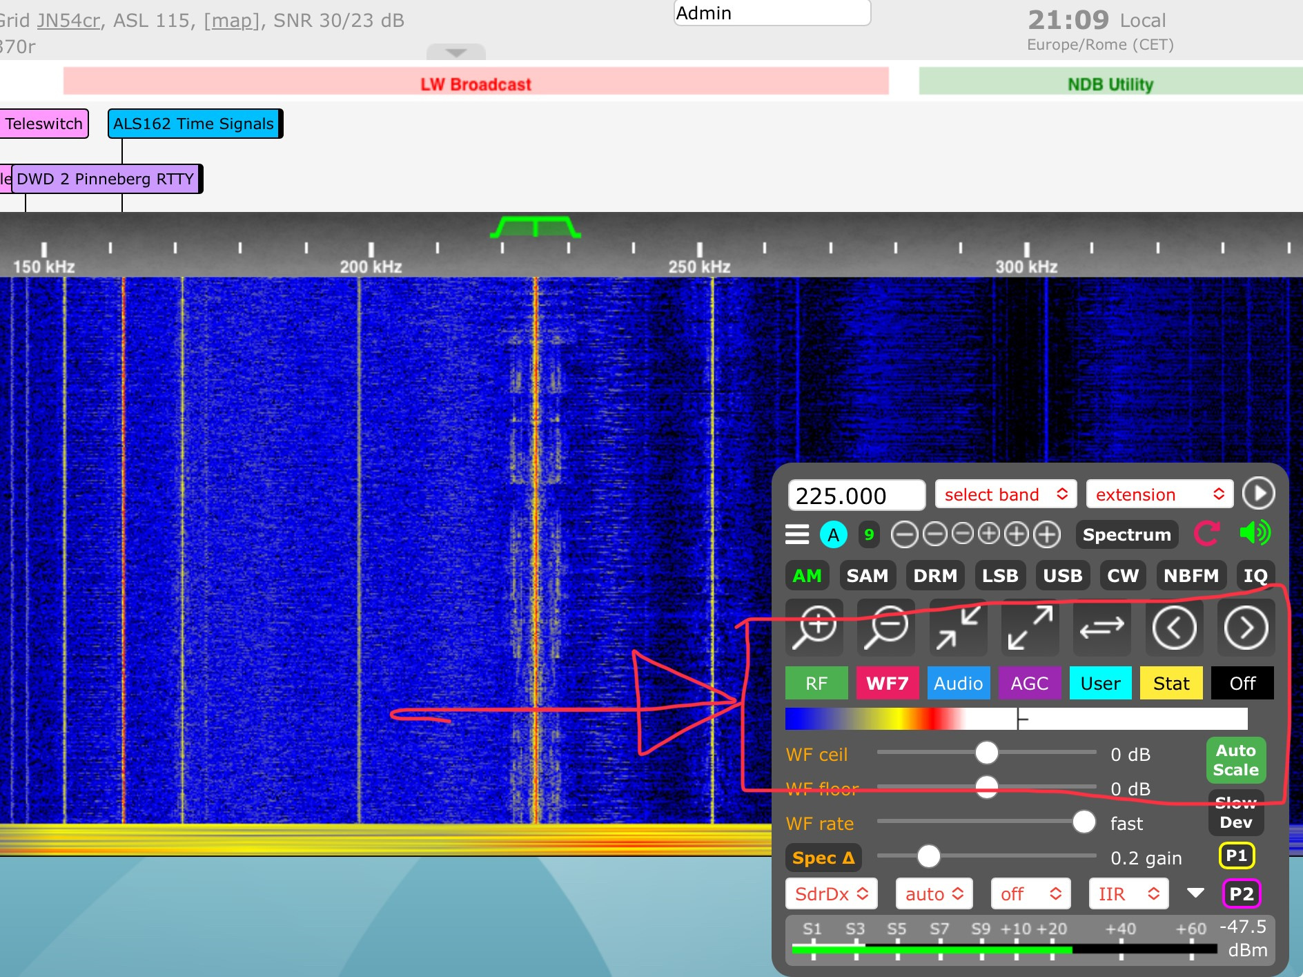
Task: Click the Slow Dev button
Action: pyautogui.click(x=1235, y=813)
